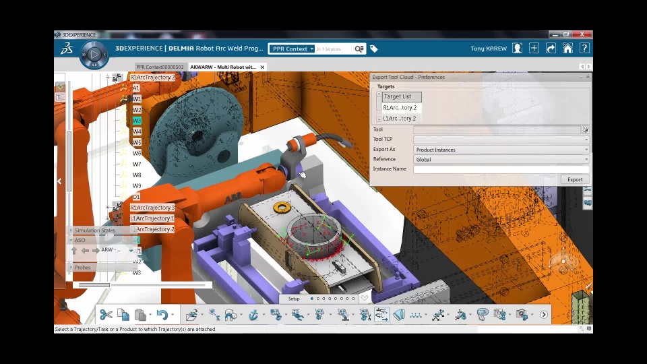This screenshot has width=647, height=364.
Task: Expand the Probes section
Action: click(71, 268)
